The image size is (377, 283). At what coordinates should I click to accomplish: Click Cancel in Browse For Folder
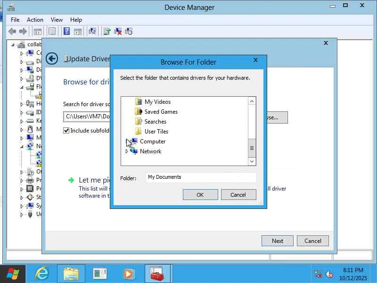point(238,194)
